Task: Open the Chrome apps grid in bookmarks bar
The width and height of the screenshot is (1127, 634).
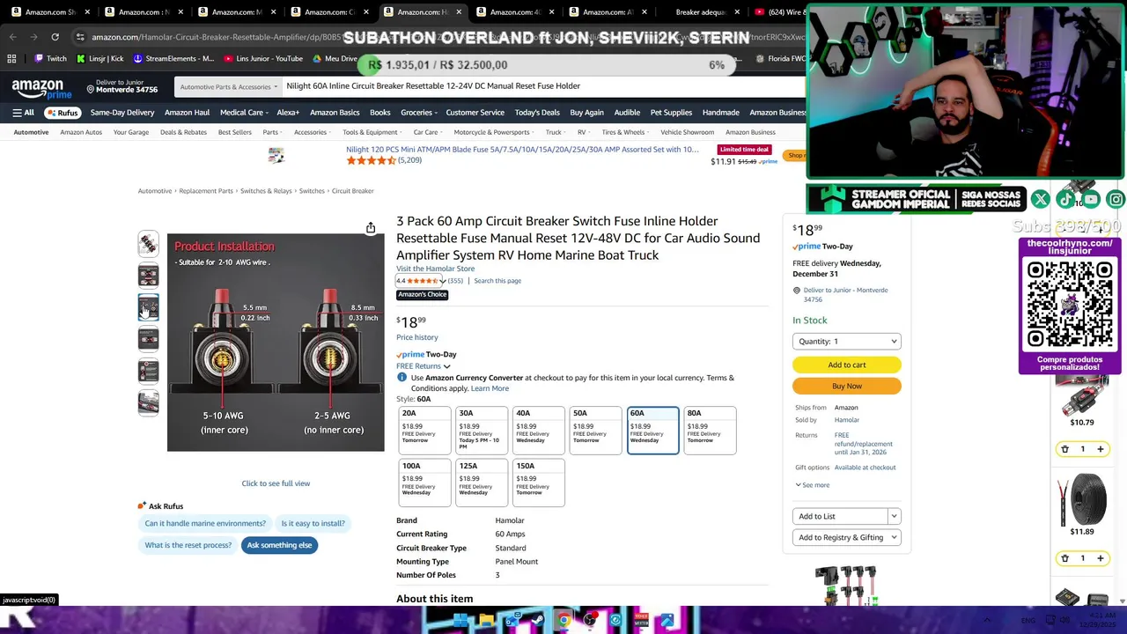Action: (x=11, y=59)
